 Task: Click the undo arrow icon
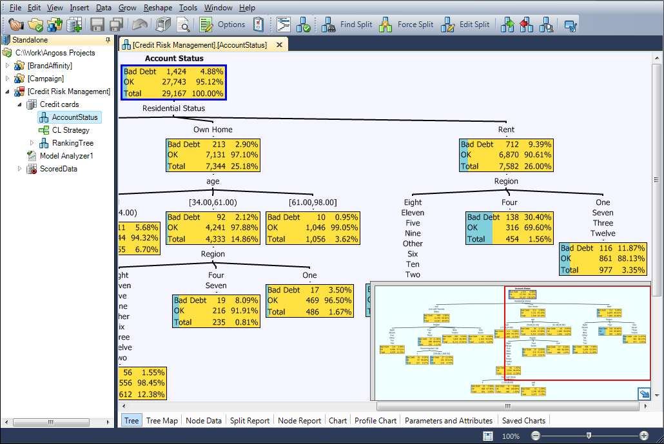tap(140, 25)
